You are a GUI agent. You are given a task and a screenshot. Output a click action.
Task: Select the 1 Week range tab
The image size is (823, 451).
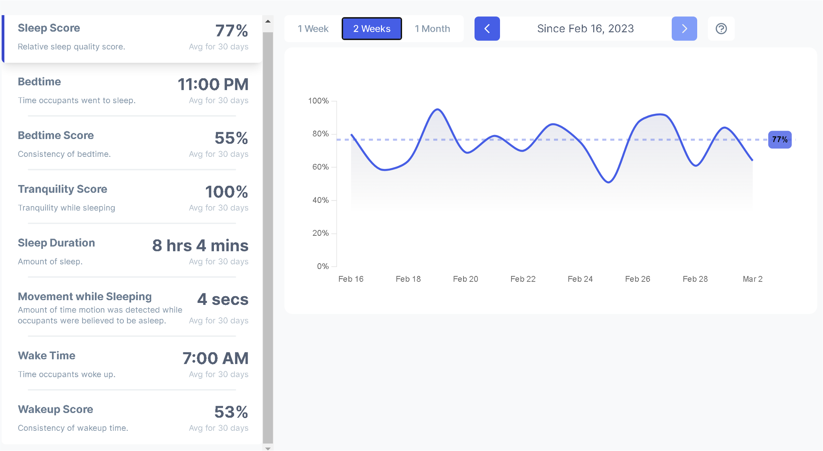(313, 29)
